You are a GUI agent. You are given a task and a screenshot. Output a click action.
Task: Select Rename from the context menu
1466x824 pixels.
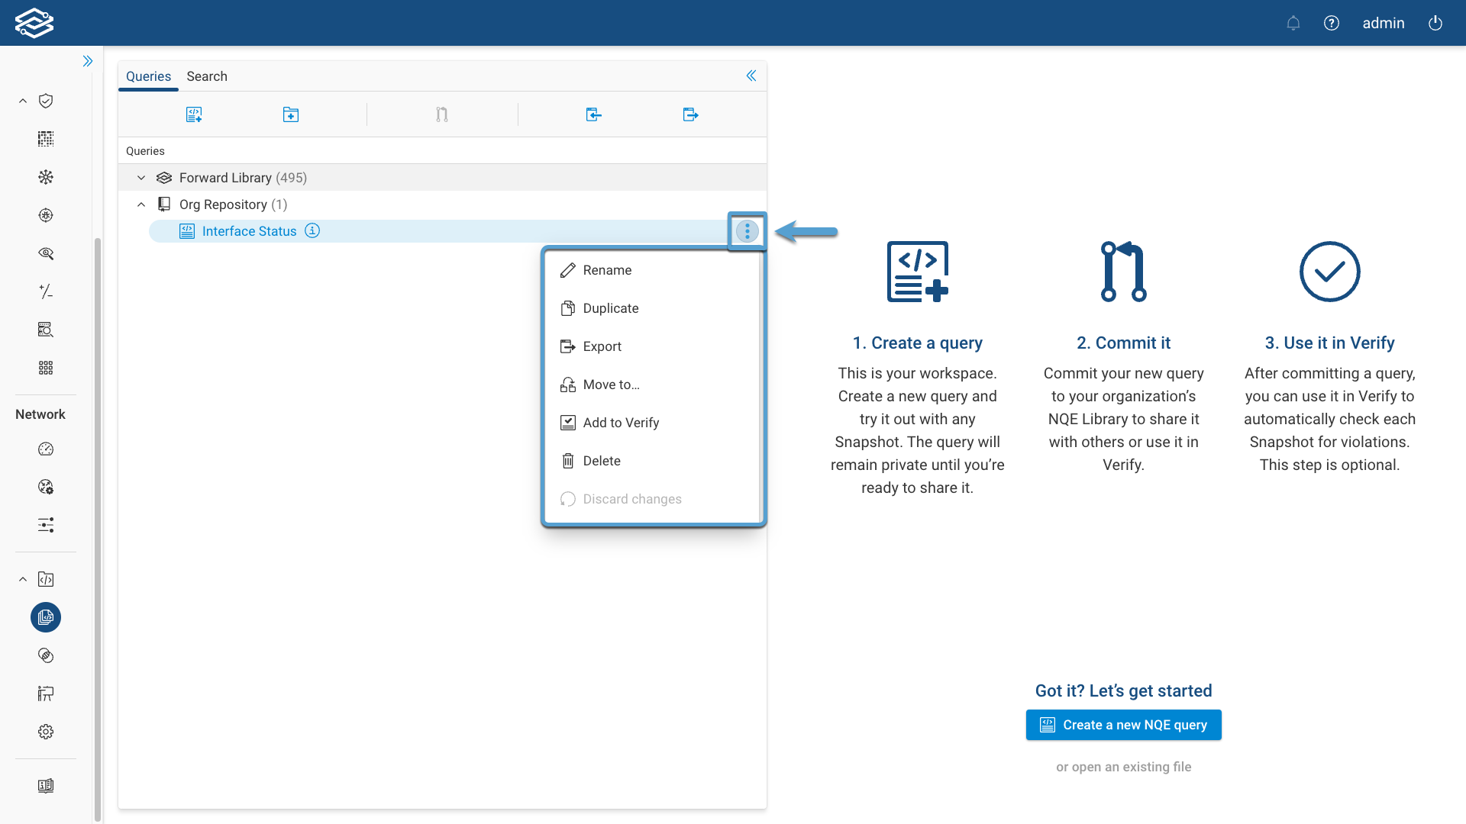click(x=607, y=270)
